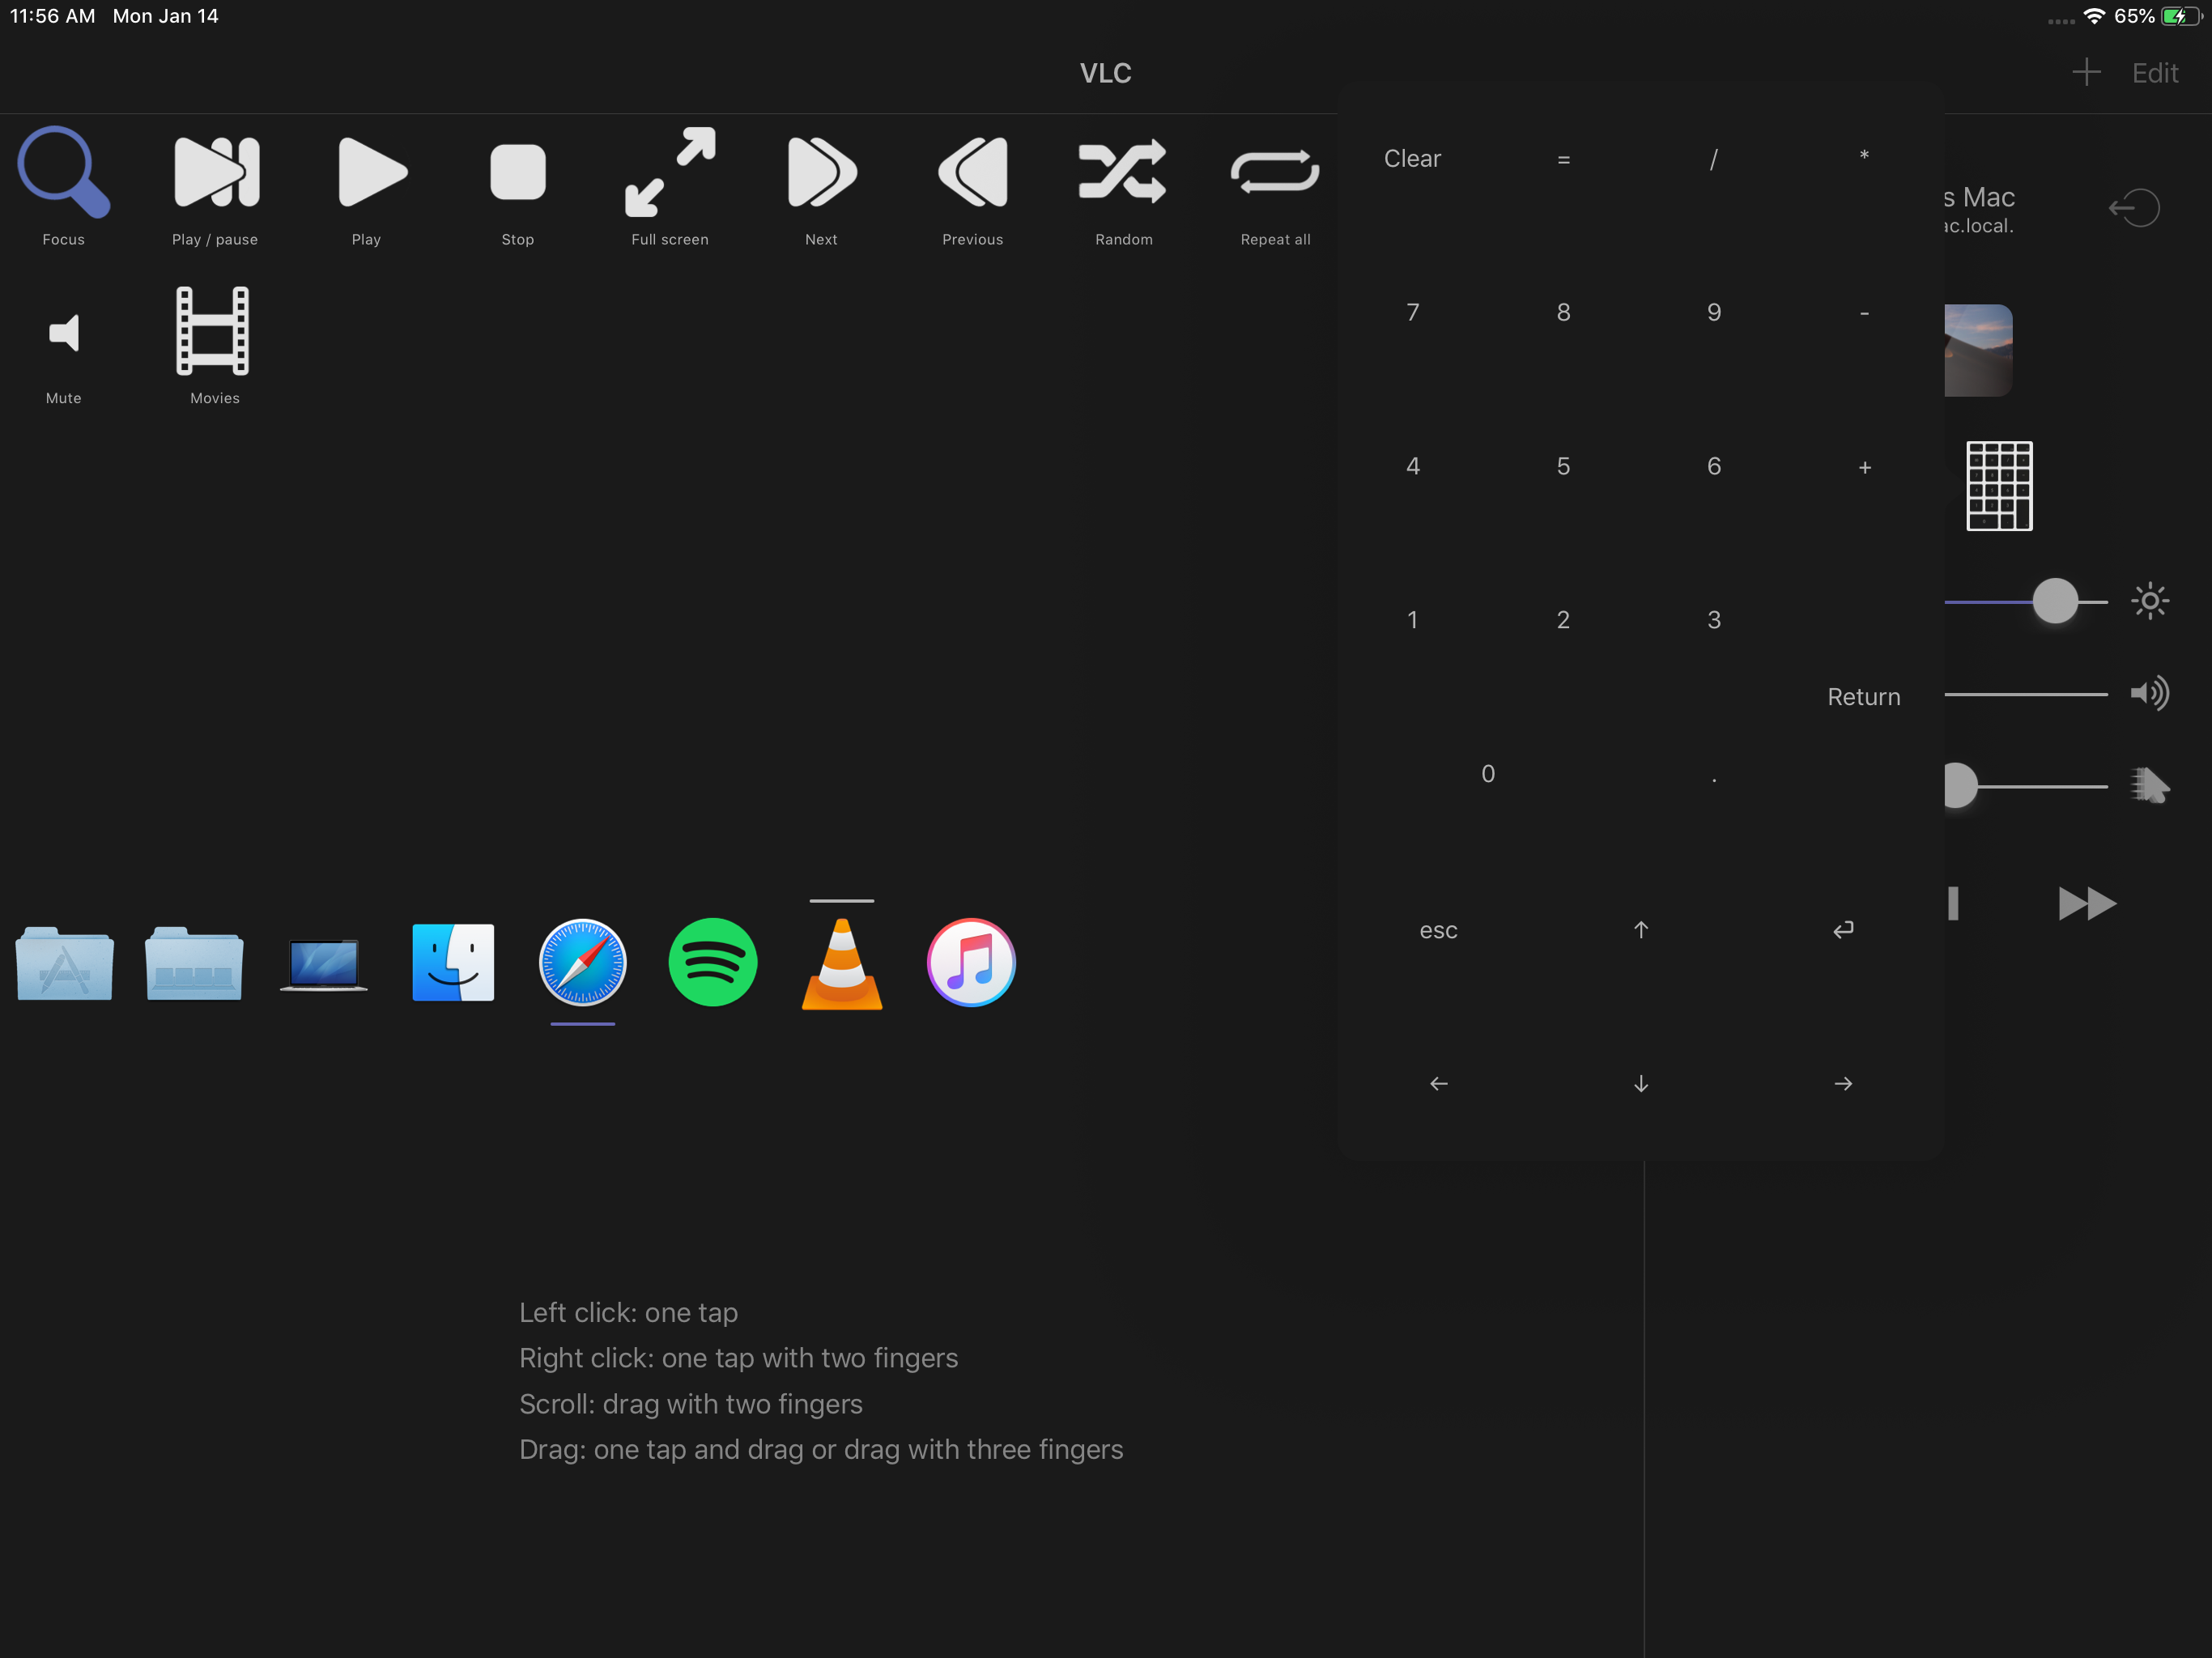2212x1658 pixels.
Task: Tap the Stop icon
Action: [517, 172]
